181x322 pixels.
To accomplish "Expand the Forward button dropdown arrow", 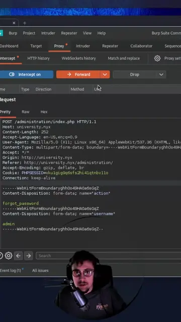I will (105, 74).
